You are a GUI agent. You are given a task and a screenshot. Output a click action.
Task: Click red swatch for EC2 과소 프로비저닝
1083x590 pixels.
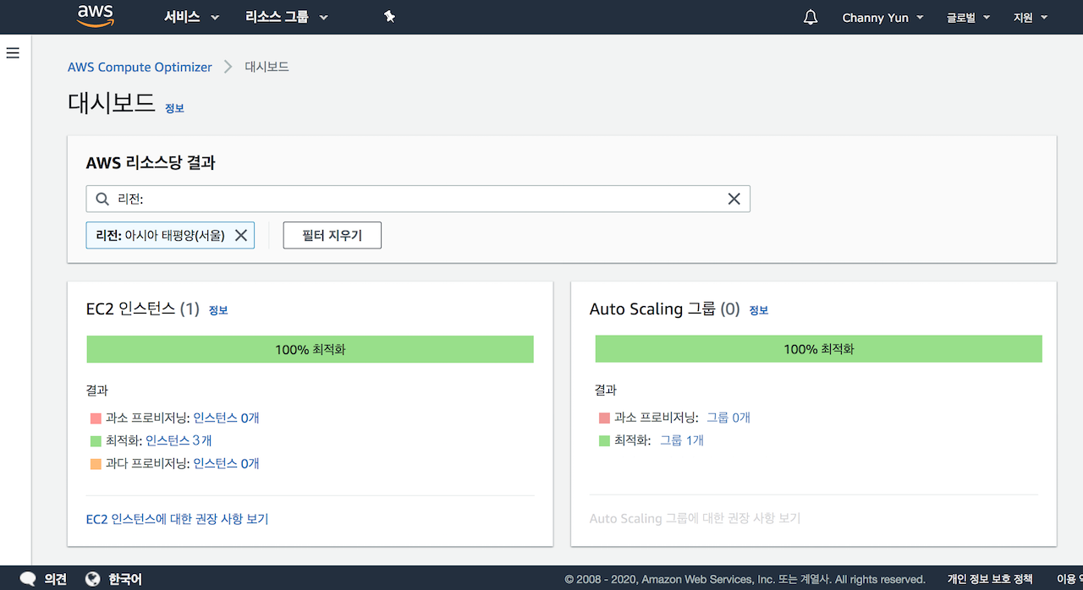95,418
